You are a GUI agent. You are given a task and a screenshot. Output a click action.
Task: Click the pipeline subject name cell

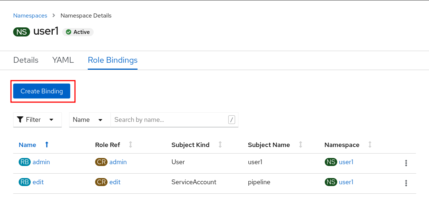click(259, 182)
